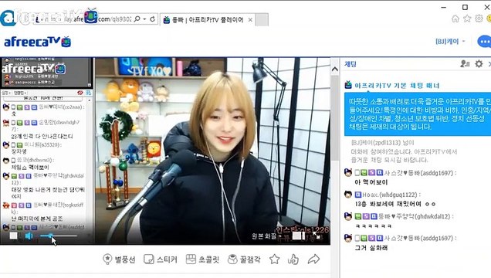Click the chat message 아 액어보이
491x278 pixels.
[371, 182]
